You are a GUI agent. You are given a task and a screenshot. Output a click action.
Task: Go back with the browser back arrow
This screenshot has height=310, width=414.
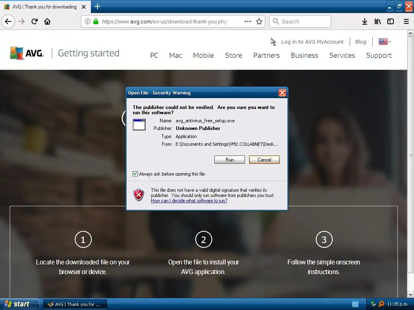pyautogui.click(x=8, y=21)
